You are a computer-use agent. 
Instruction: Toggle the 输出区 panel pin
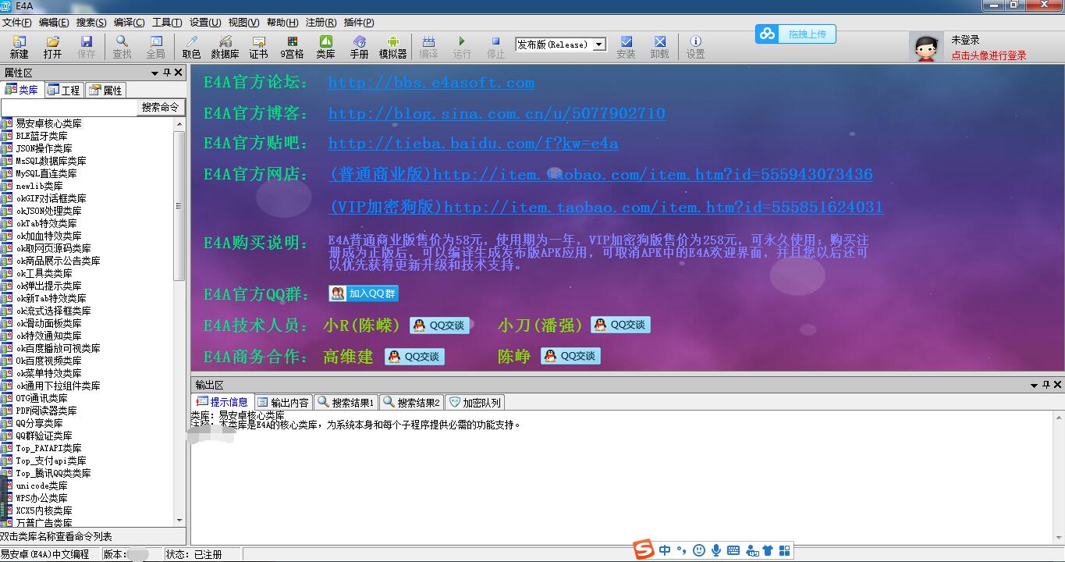[x=1045, y=385]
